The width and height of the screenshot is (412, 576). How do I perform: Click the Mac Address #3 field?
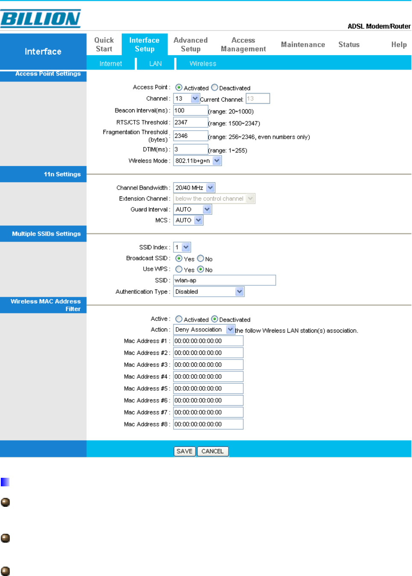pos(208,365)
